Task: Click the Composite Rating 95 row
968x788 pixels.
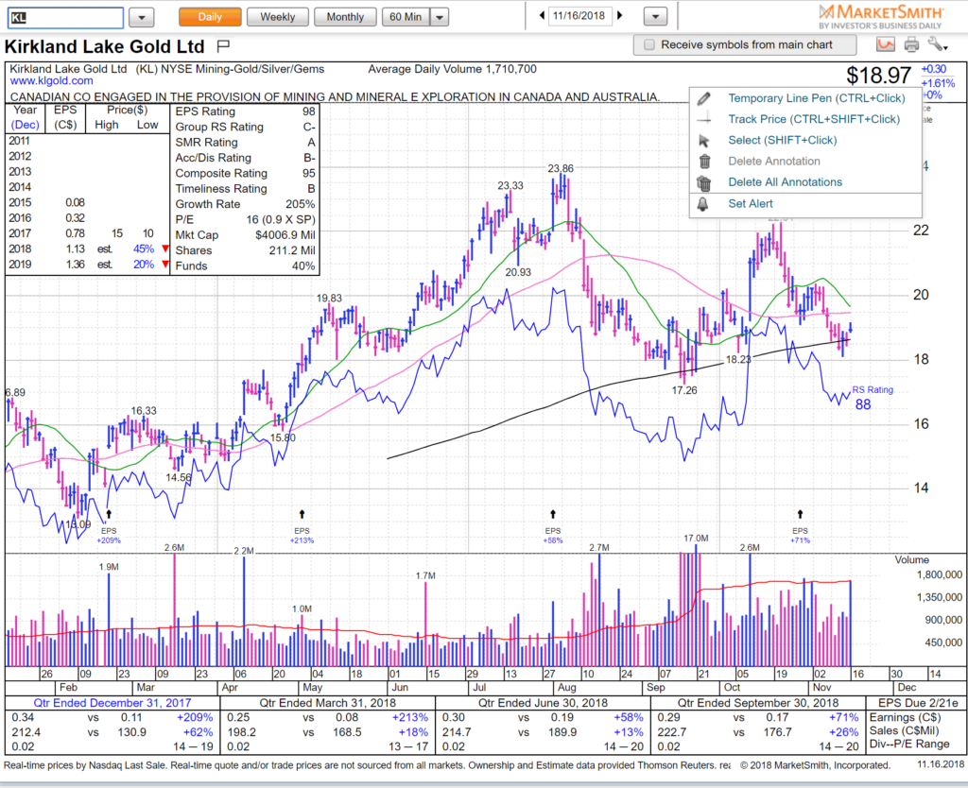Action: [245, 174]
